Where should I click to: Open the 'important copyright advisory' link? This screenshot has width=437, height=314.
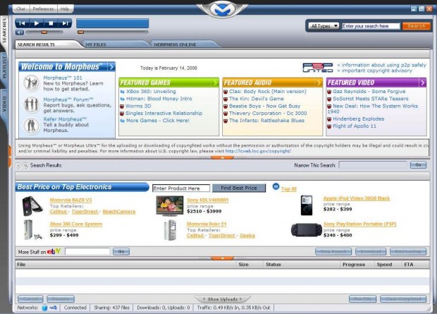(377, 71)
